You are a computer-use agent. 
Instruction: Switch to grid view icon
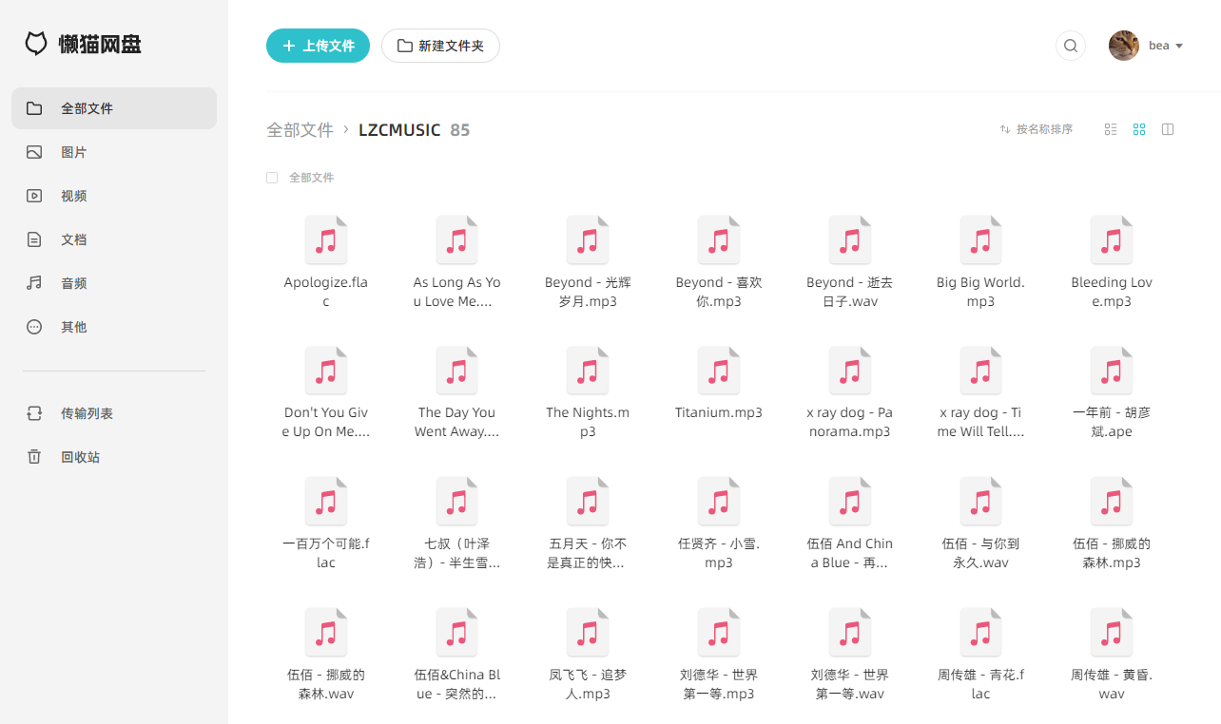tap(1139, 129)
